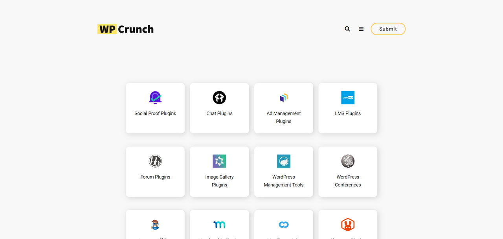Open the WordPress Conferences text label
This screenshot has width=503, height=239.
(348, 181)
